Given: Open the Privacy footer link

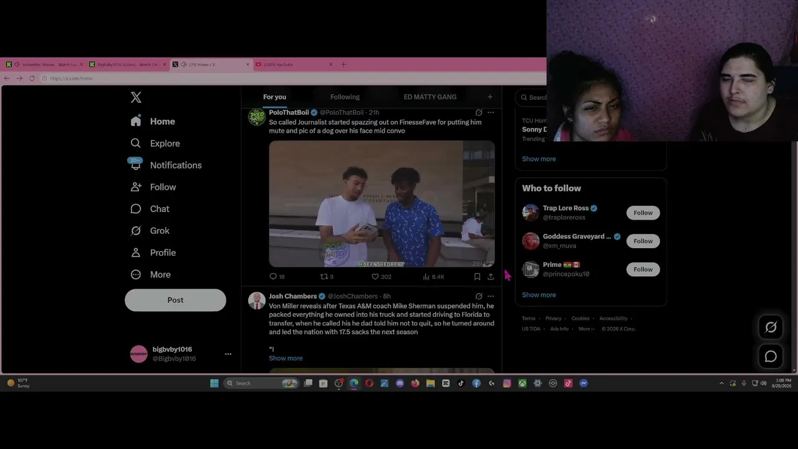Looking at the screenshot, I should point(554,319).
